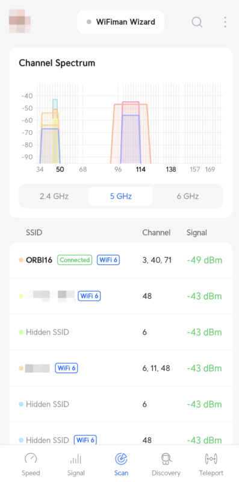Open the ORBI16 connected network row

121,260
